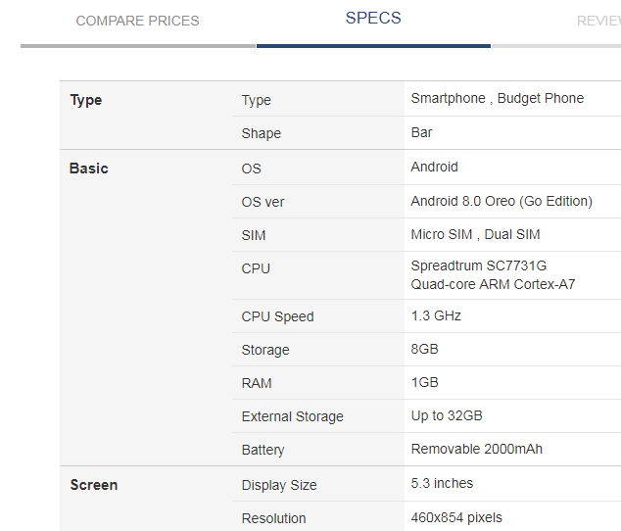This screenshot has width=621, height=531.
Task: Click the 'CPU' row label
Action: (x=256, y=268)
